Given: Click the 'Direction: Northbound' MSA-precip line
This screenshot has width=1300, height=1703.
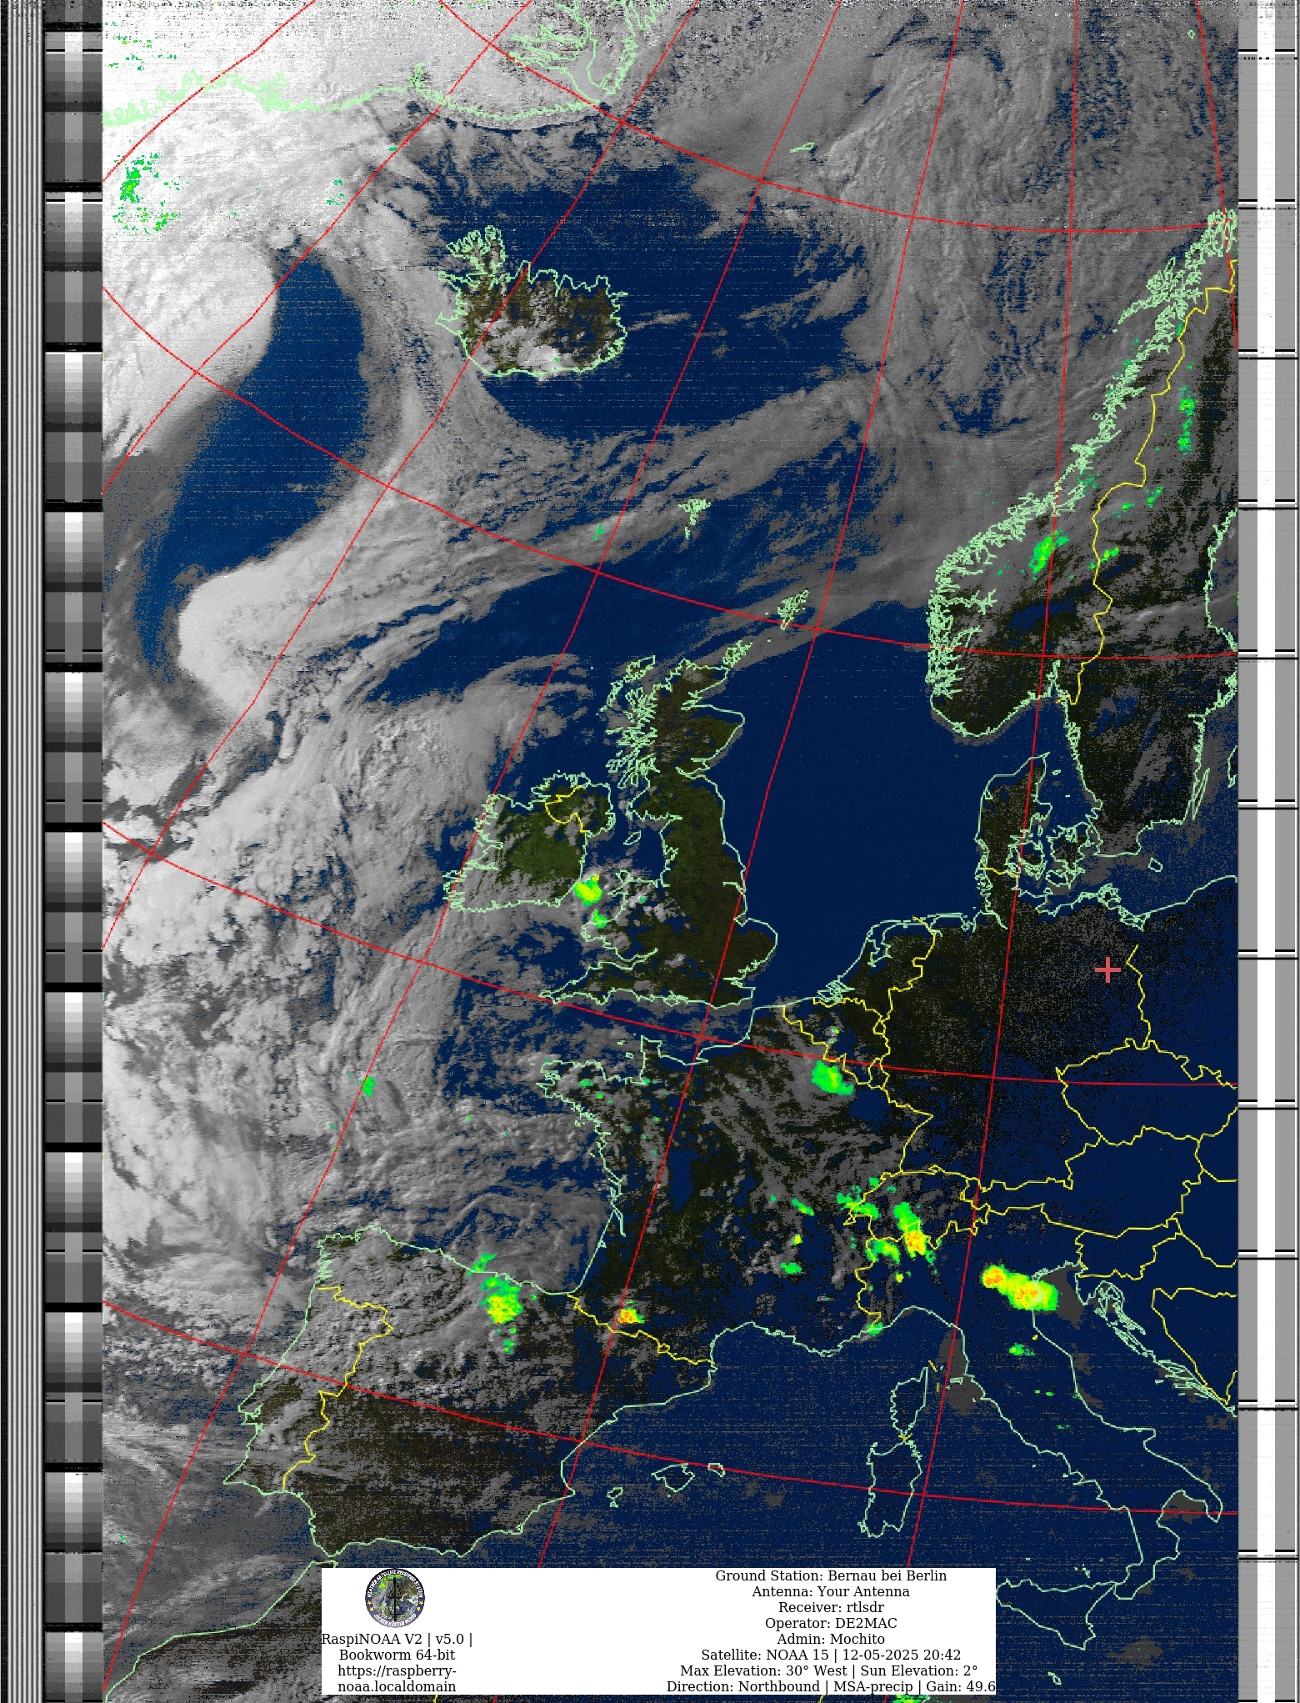Looking at the screenshot, I should tap(831, 1686).
